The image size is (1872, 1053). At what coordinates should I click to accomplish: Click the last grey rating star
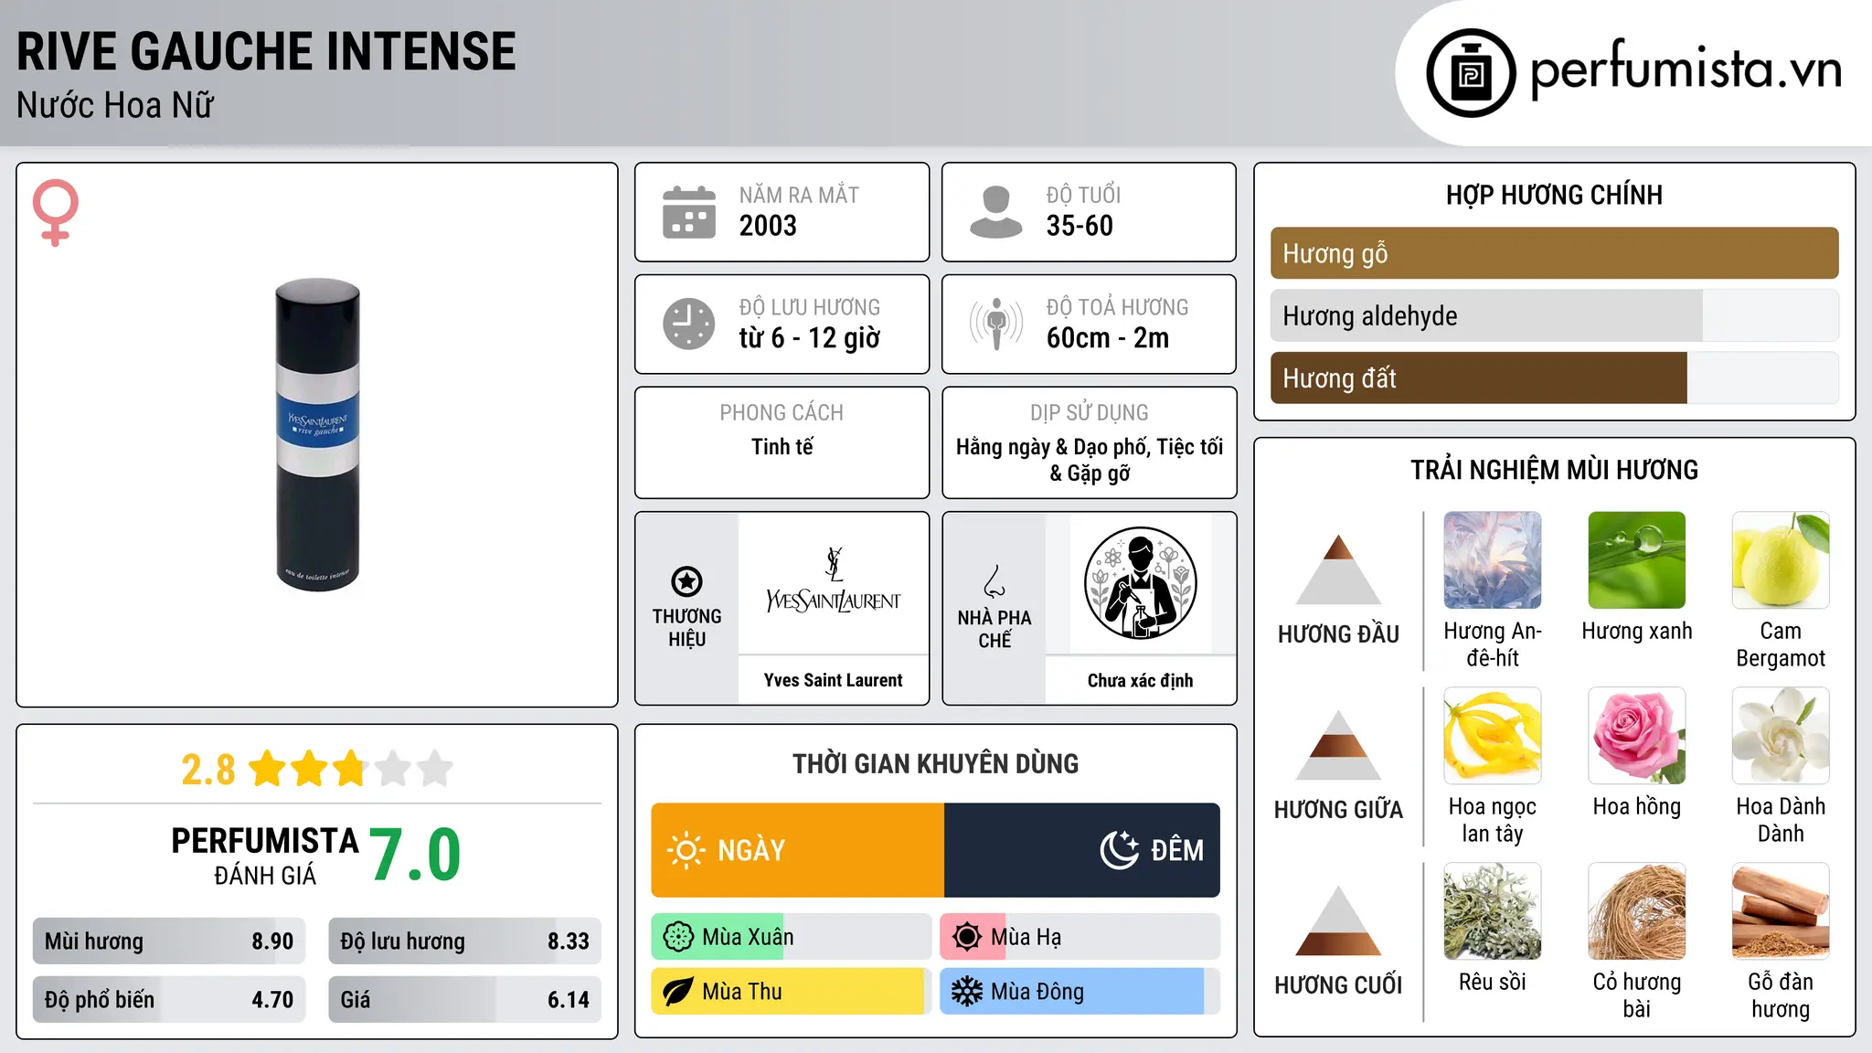point(435,769)
